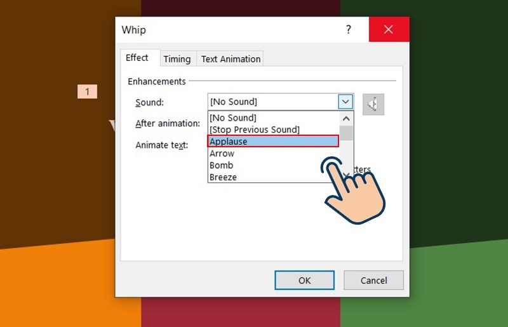The width and height of the screenshot is (508, 327).
Task: Choose Applause from the sound list
Action: pos(273,142)
